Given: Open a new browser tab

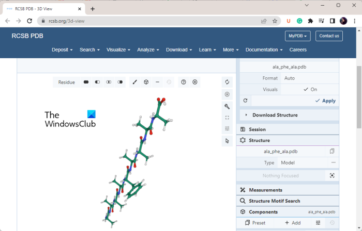Looking at the screenshot, I should (x=93, y=9).
